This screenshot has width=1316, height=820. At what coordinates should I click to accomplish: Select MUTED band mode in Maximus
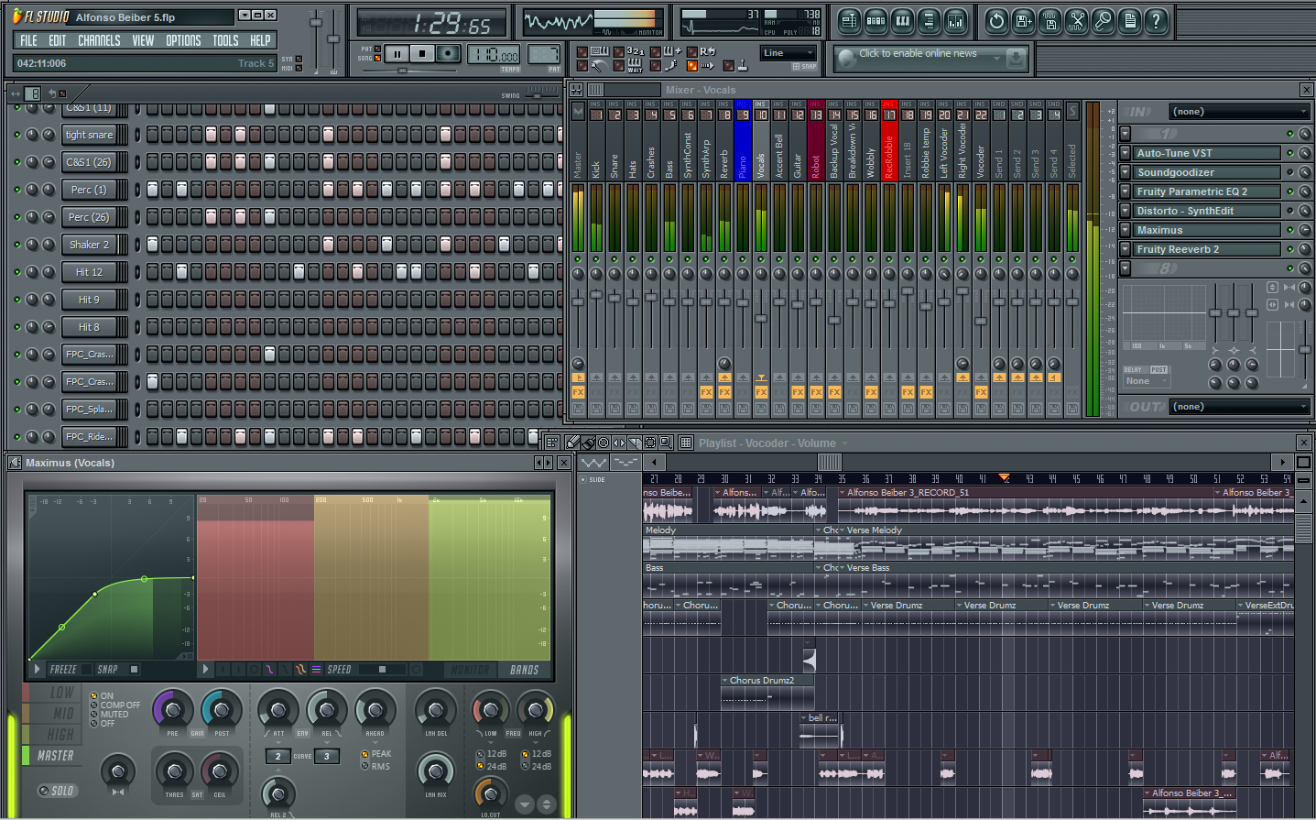coord(93,715)
